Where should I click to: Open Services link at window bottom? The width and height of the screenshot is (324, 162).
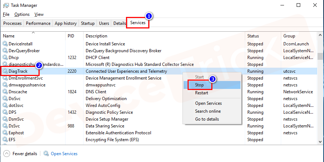pos(64,153)
